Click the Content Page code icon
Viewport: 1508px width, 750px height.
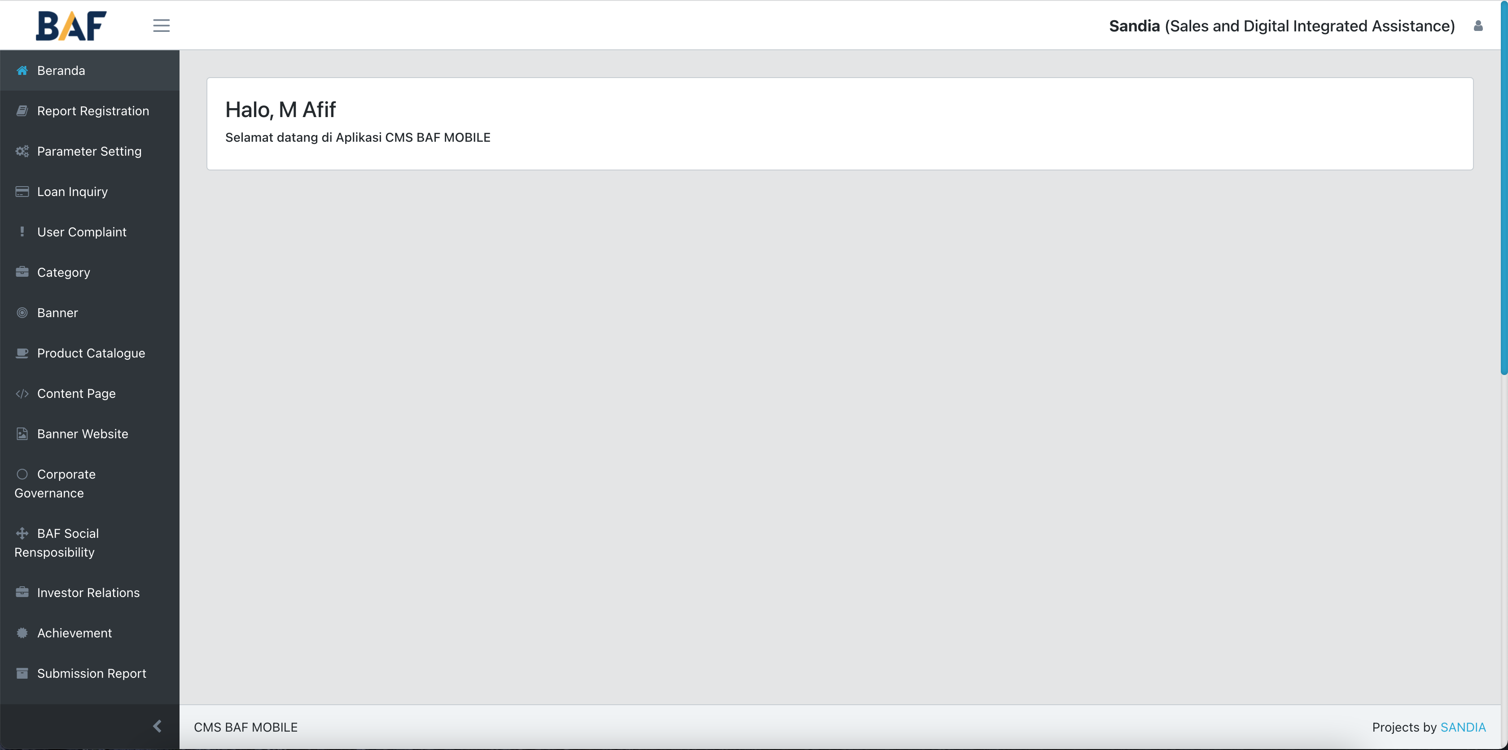22,393
